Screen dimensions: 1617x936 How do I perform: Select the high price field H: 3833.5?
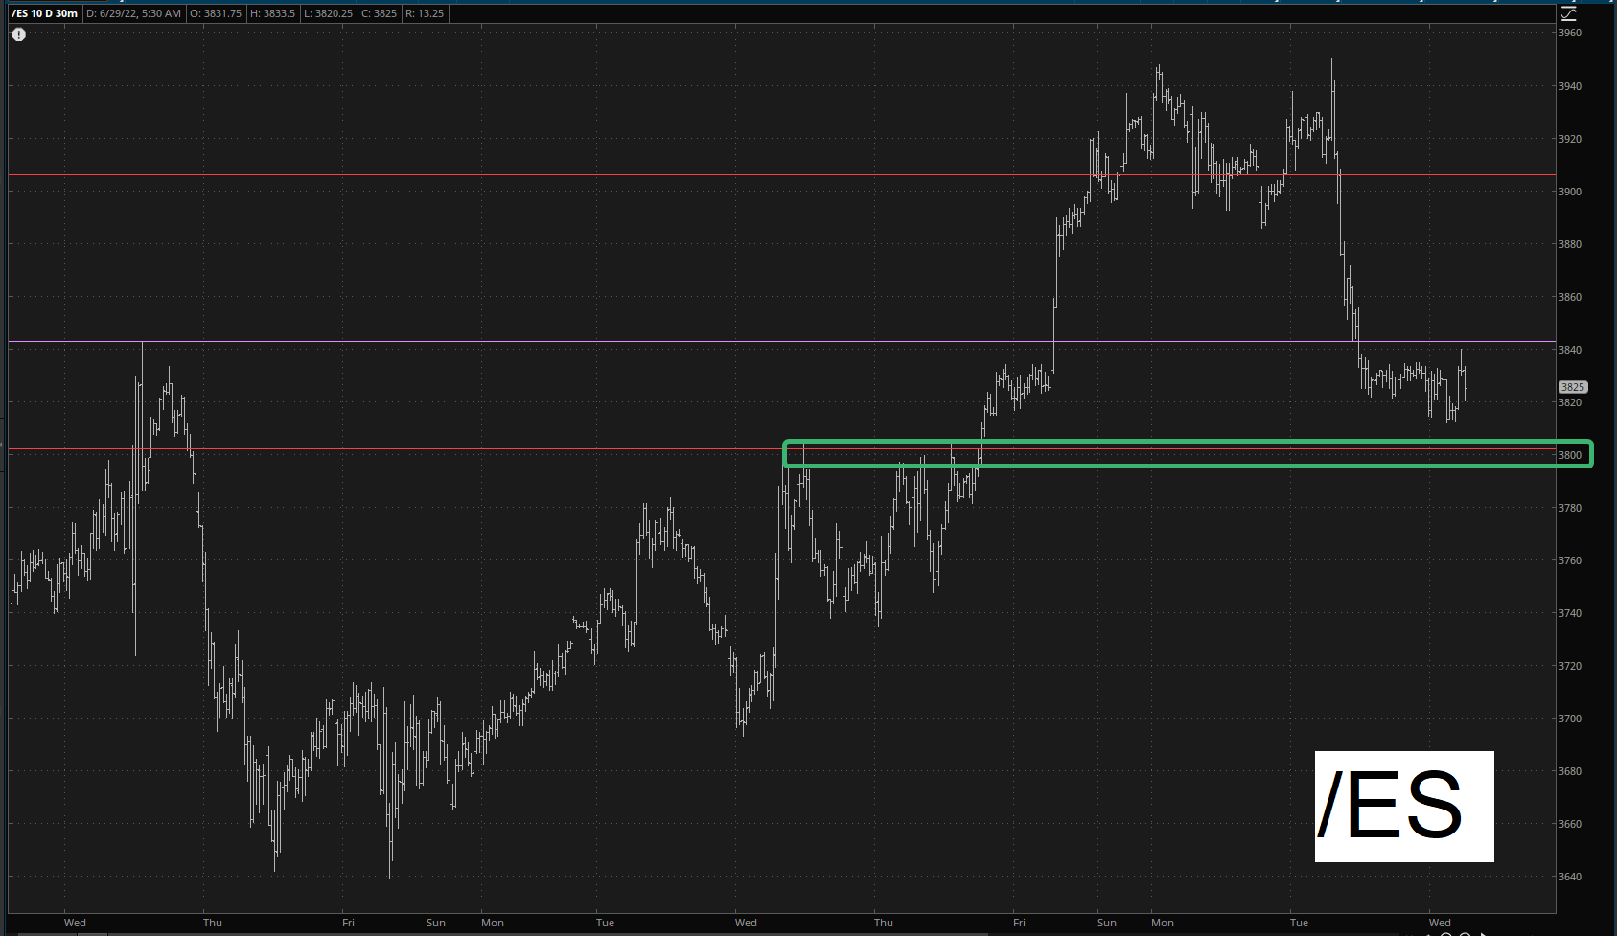click(x=273, y=13)
